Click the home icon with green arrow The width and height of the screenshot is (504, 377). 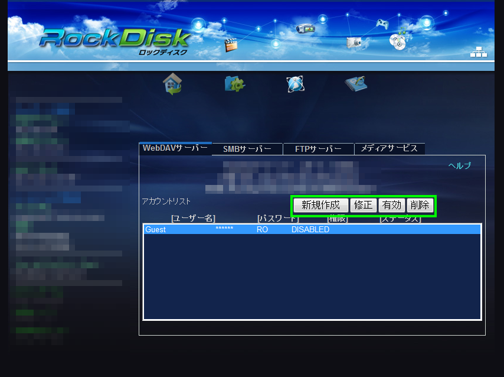172,84
